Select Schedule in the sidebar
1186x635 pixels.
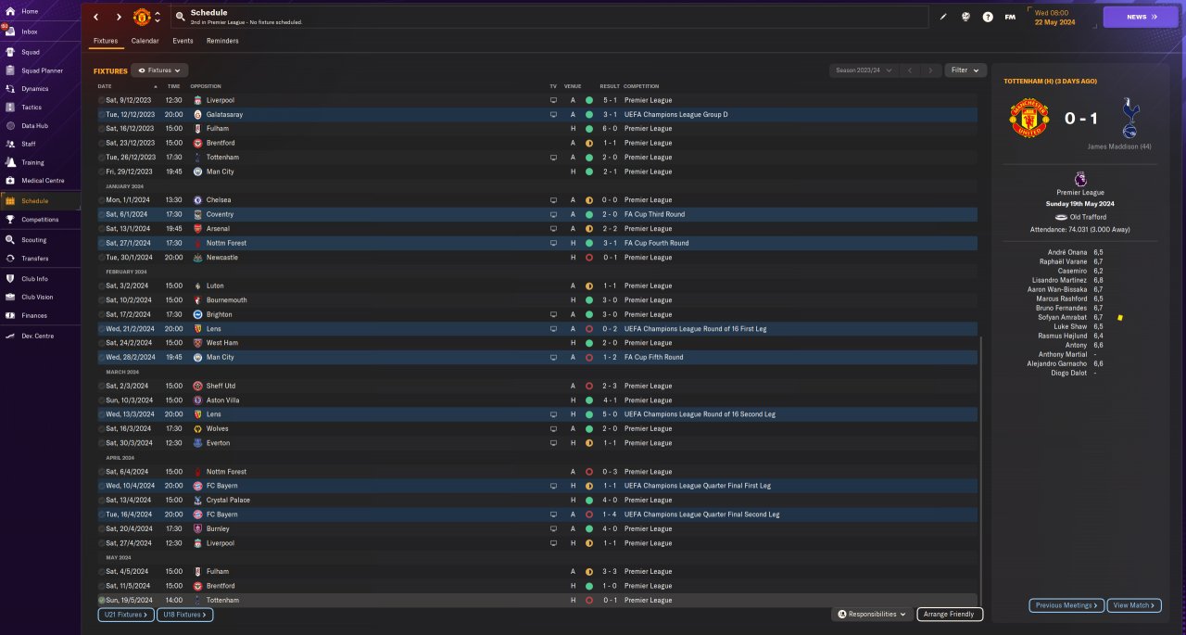point(40,200)
